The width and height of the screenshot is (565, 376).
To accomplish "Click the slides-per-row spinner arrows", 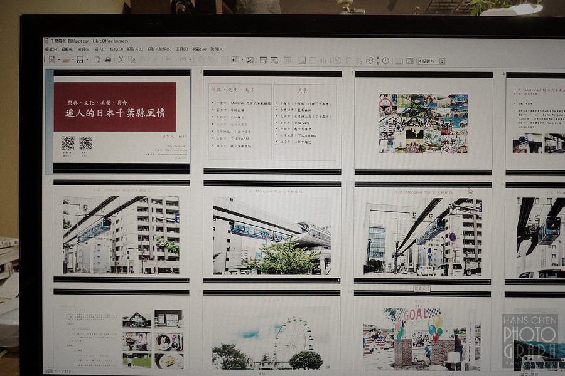I will click(x=442, y=61).
